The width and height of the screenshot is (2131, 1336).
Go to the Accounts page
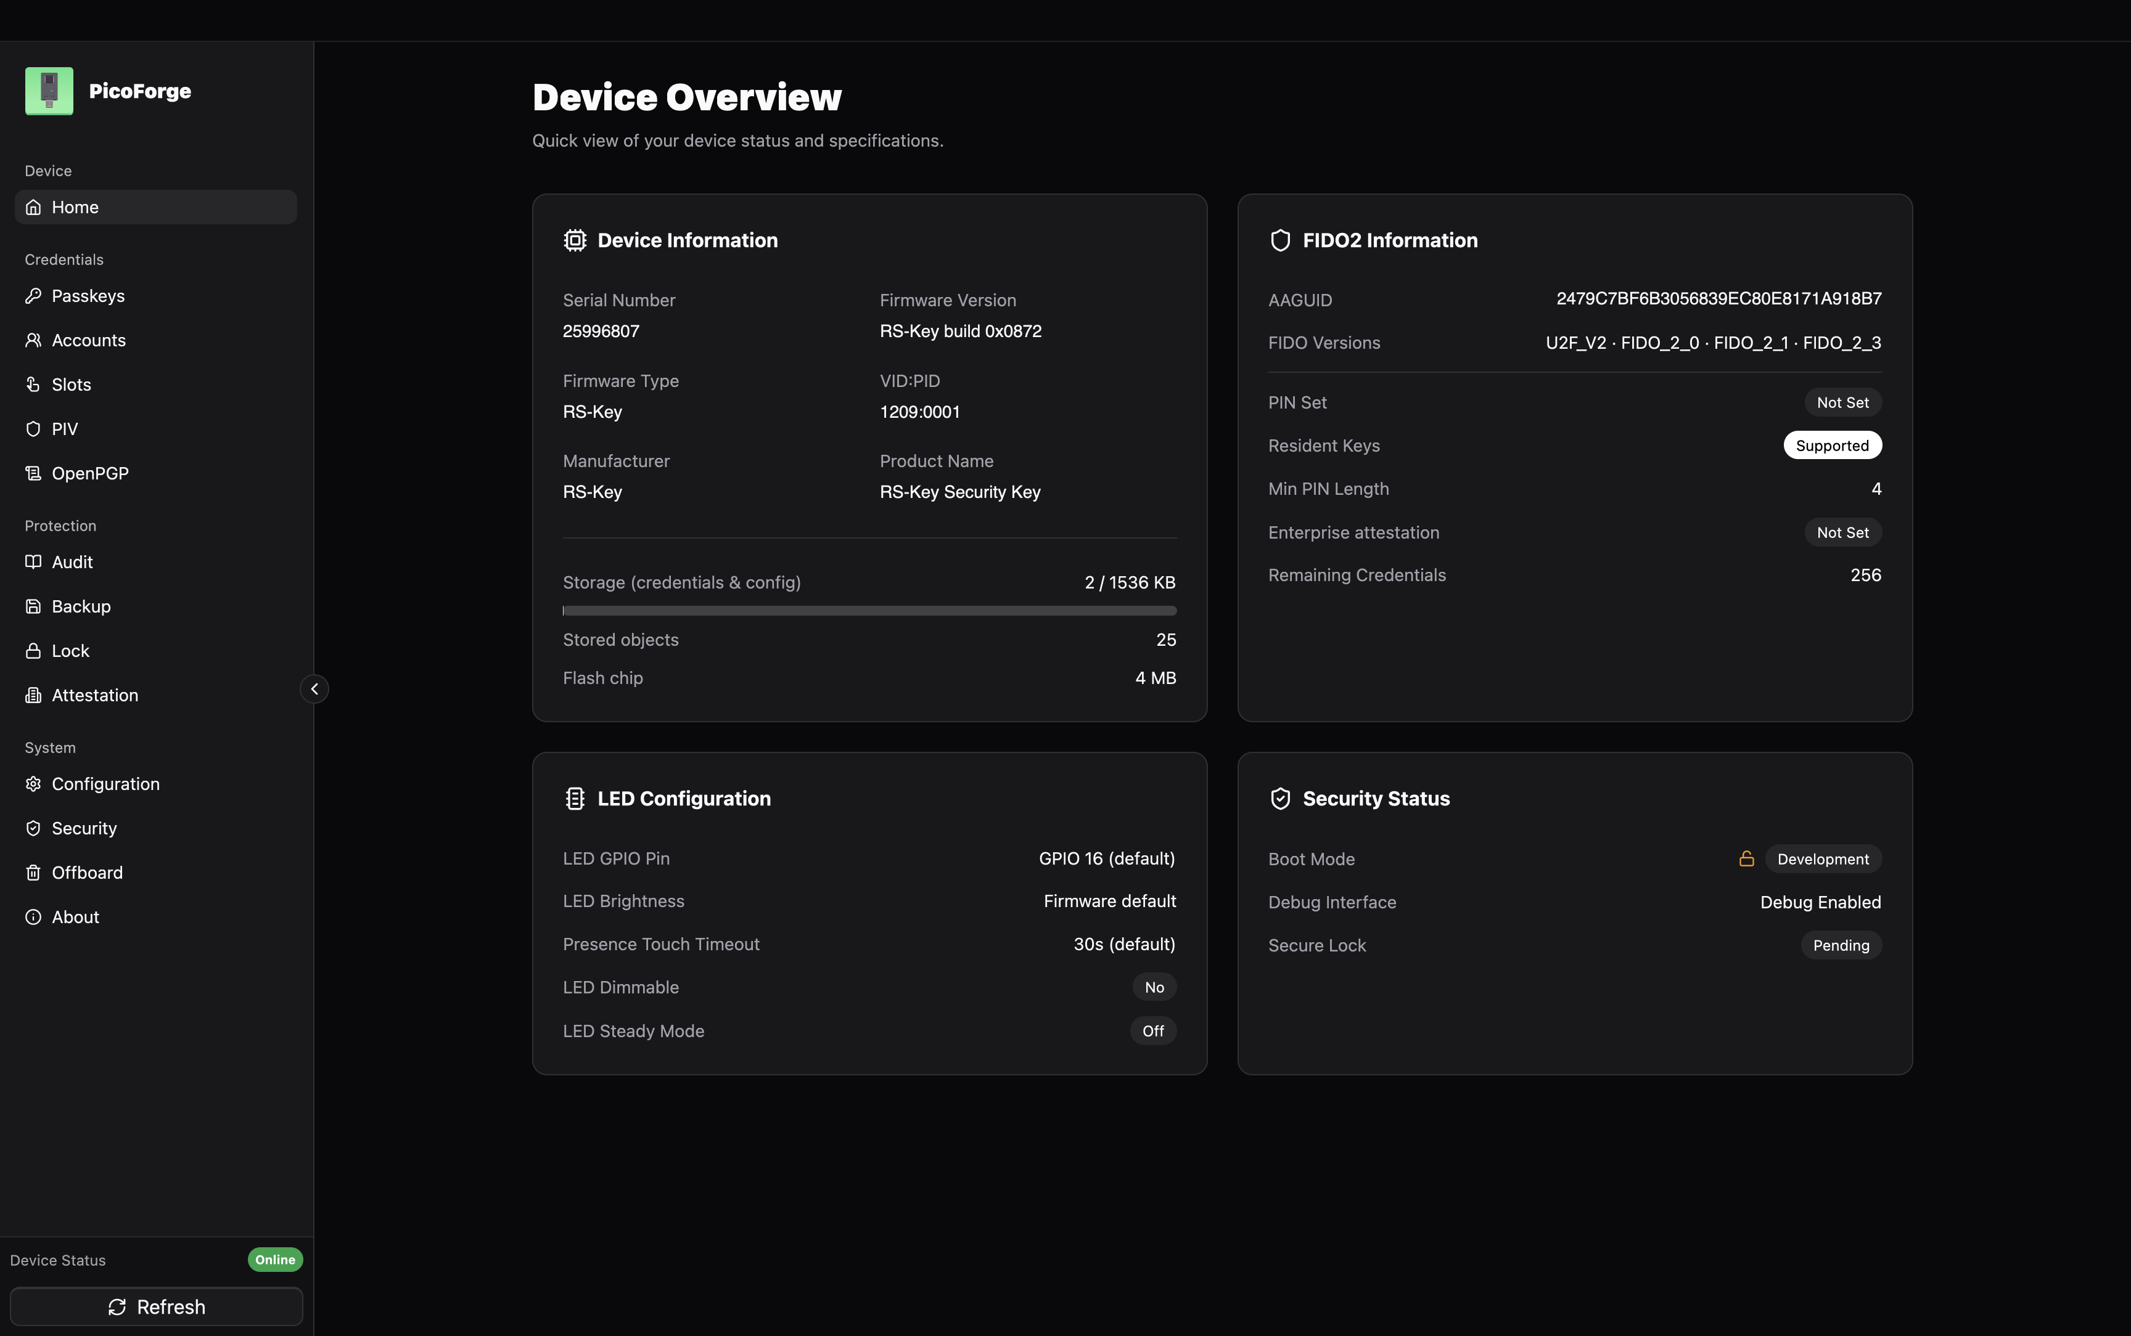[155, 340]
